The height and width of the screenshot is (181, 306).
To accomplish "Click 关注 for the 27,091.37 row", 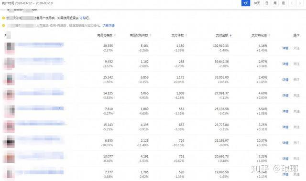I will [x=296, y=95].
